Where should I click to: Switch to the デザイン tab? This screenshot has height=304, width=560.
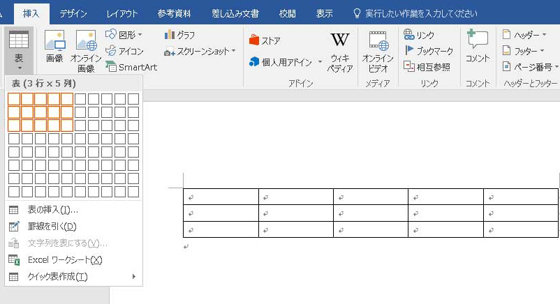coord(73,13)
